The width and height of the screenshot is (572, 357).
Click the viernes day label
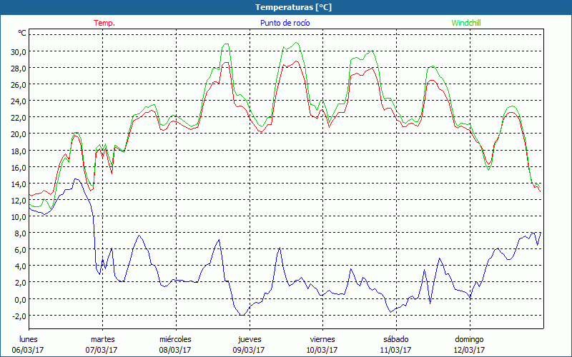click(322, 339)
